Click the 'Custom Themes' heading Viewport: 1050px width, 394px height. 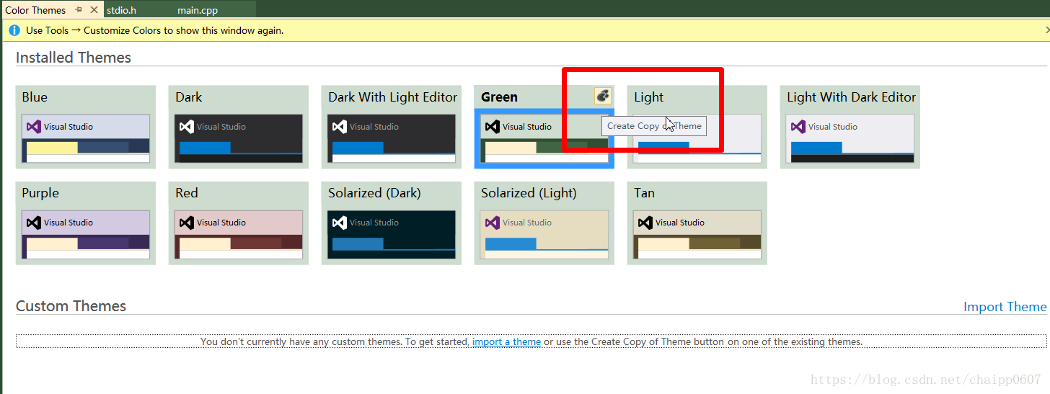71,306
